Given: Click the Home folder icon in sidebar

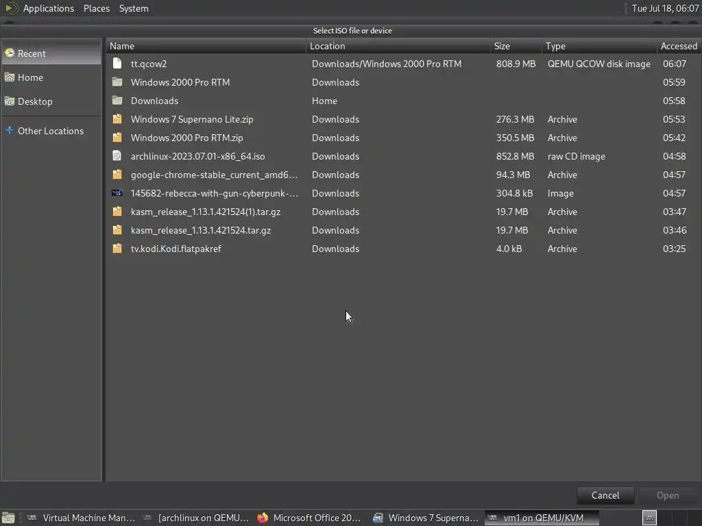Looking at the screenshot, I should 10,77.
